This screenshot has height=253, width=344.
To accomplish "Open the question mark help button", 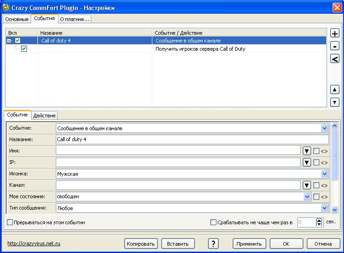I will (213, 243).
